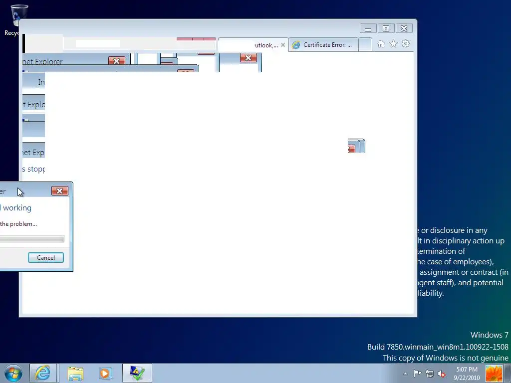Screen dimensions: 511x383
Task: Open the Home icon in Internet Explorer
Action: click(x=381, y=44)
